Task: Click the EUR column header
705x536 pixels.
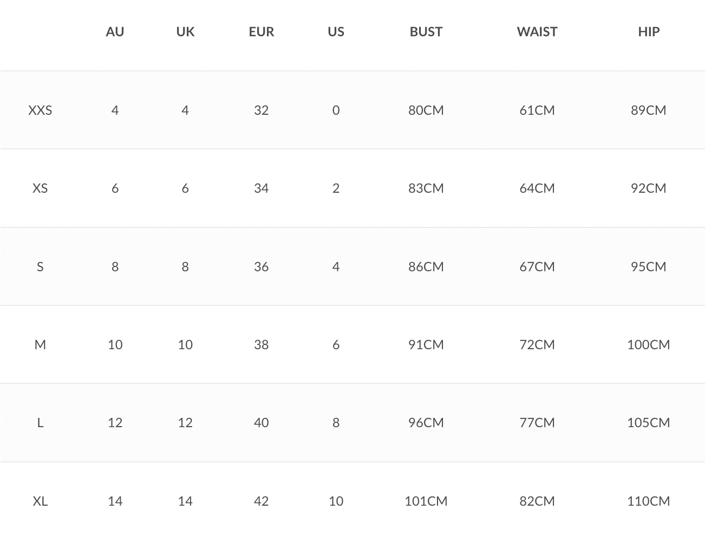Action: point(261,31)
